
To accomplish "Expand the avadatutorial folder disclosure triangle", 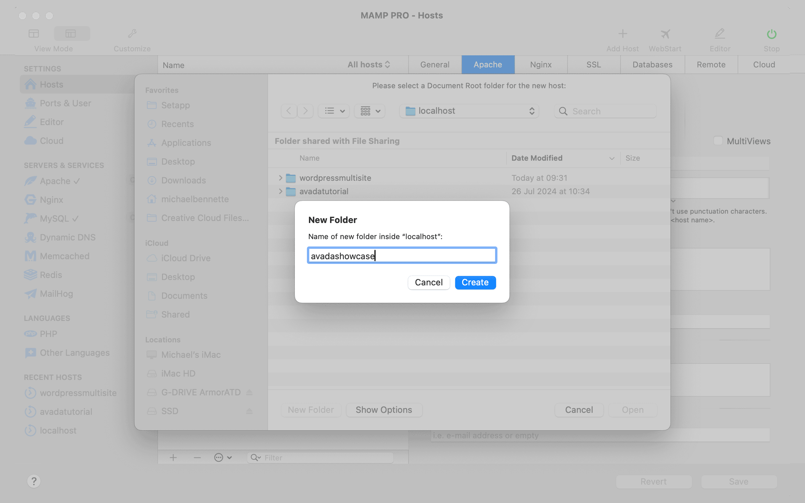I will point(280,191).
